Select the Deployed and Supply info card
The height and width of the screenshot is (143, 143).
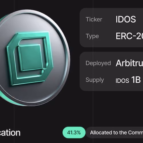pos(111,71)
